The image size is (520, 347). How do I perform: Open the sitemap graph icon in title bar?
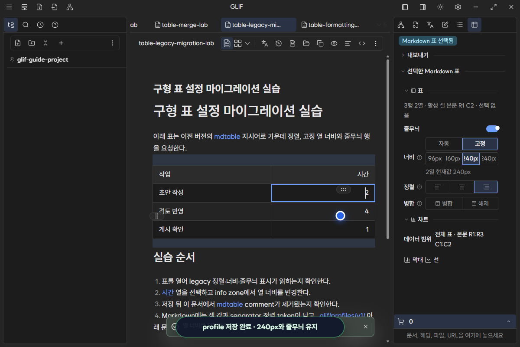(x=70, y=7)
